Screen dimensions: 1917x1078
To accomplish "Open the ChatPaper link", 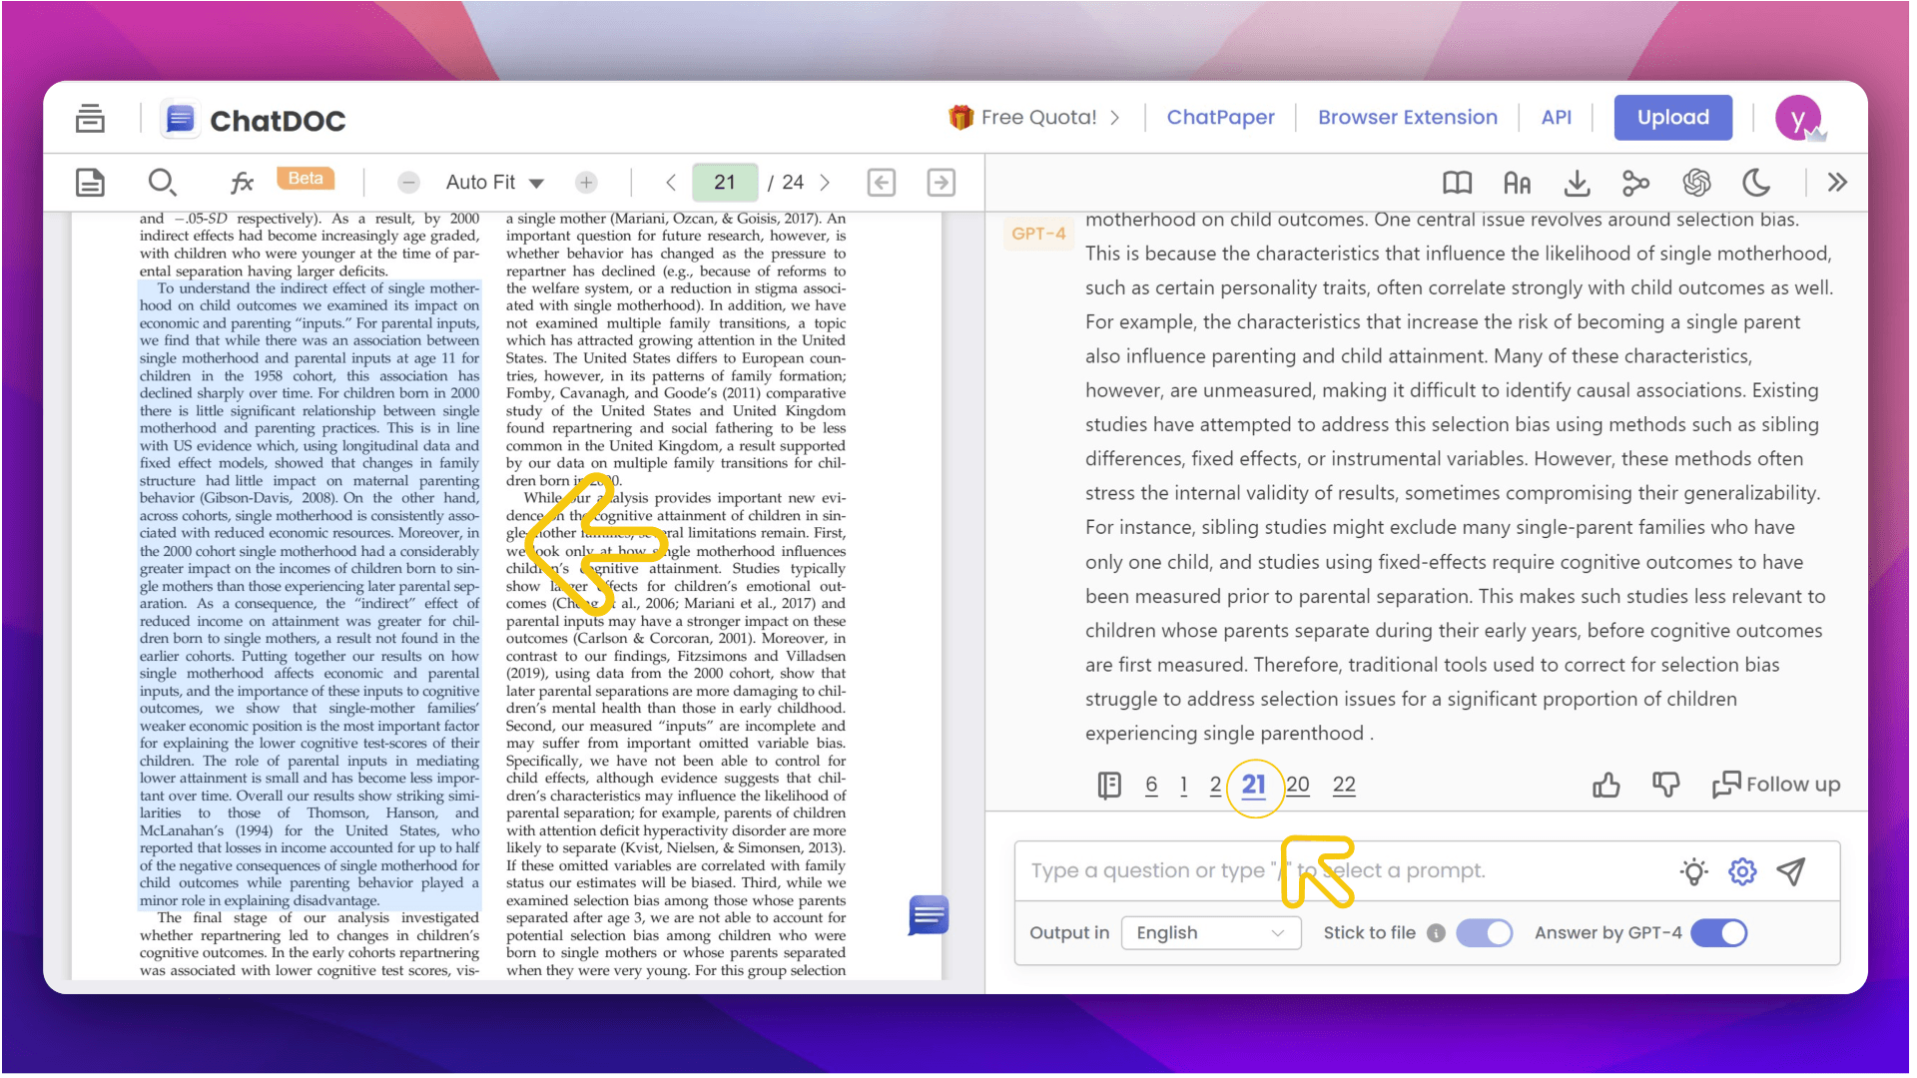I will click(x=1220, y=118).
